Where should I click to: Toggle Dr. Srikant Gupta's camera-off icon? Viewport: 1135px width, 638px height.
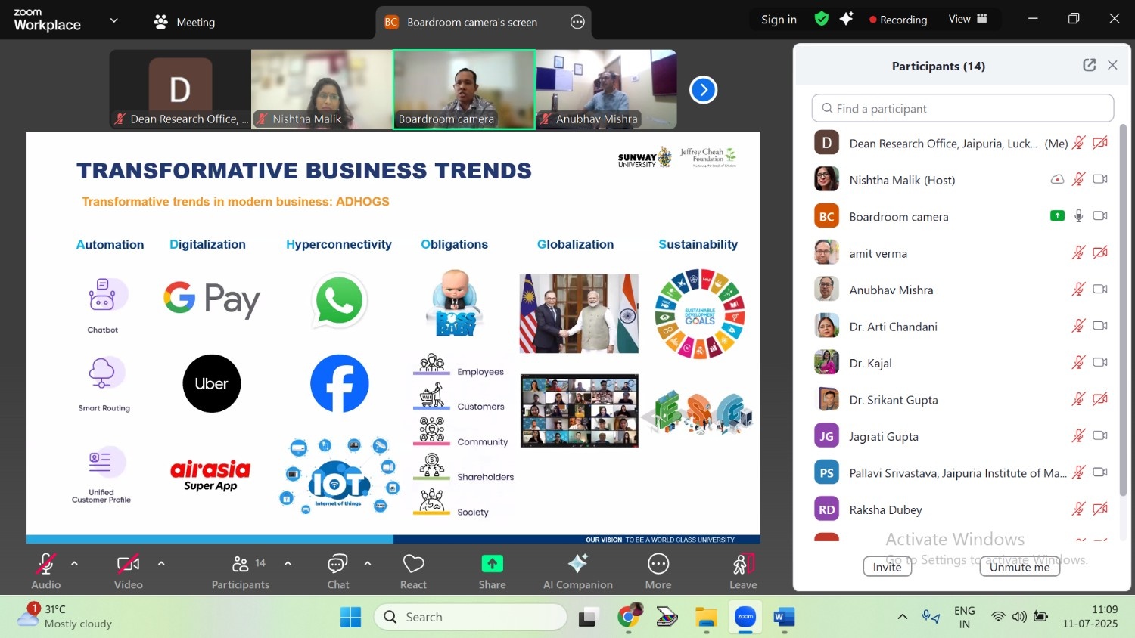click(x=1100, y=399)
